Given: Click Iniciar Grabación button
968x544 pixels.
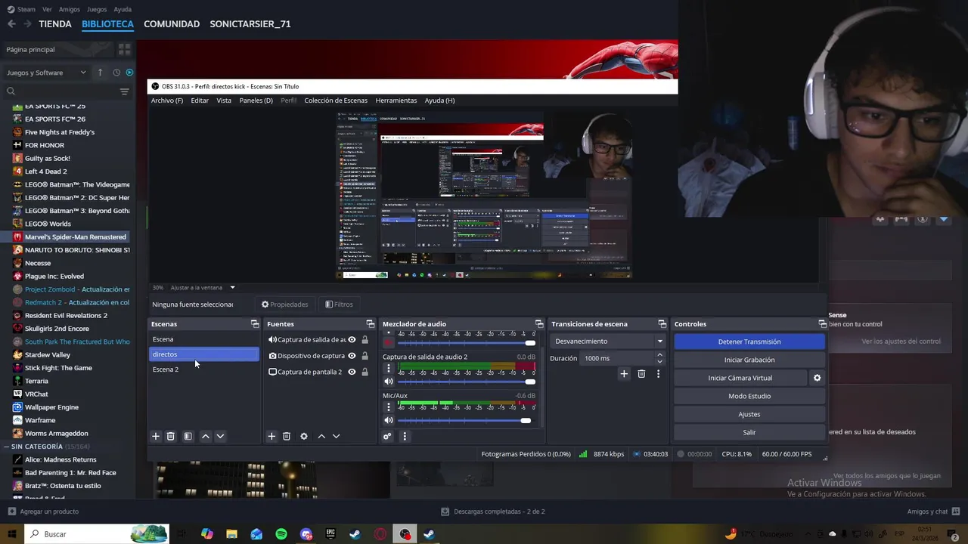Looking at the screenshot, I should 749,360.
